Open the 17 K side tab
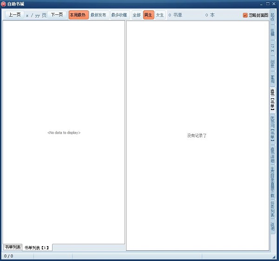 [272, 48]
